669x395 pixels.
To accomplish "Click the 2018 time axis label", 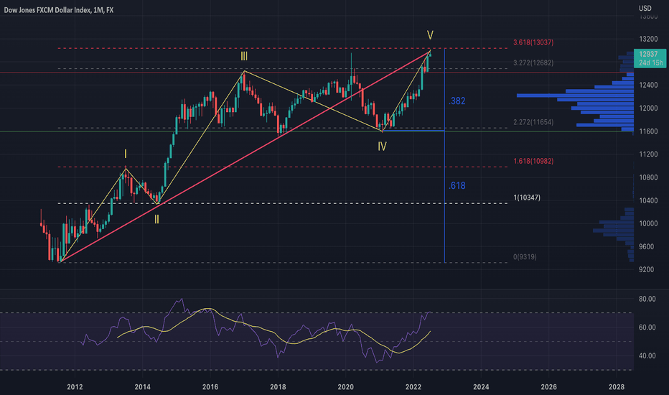I will pyautogui.click(x=278, y=387).
